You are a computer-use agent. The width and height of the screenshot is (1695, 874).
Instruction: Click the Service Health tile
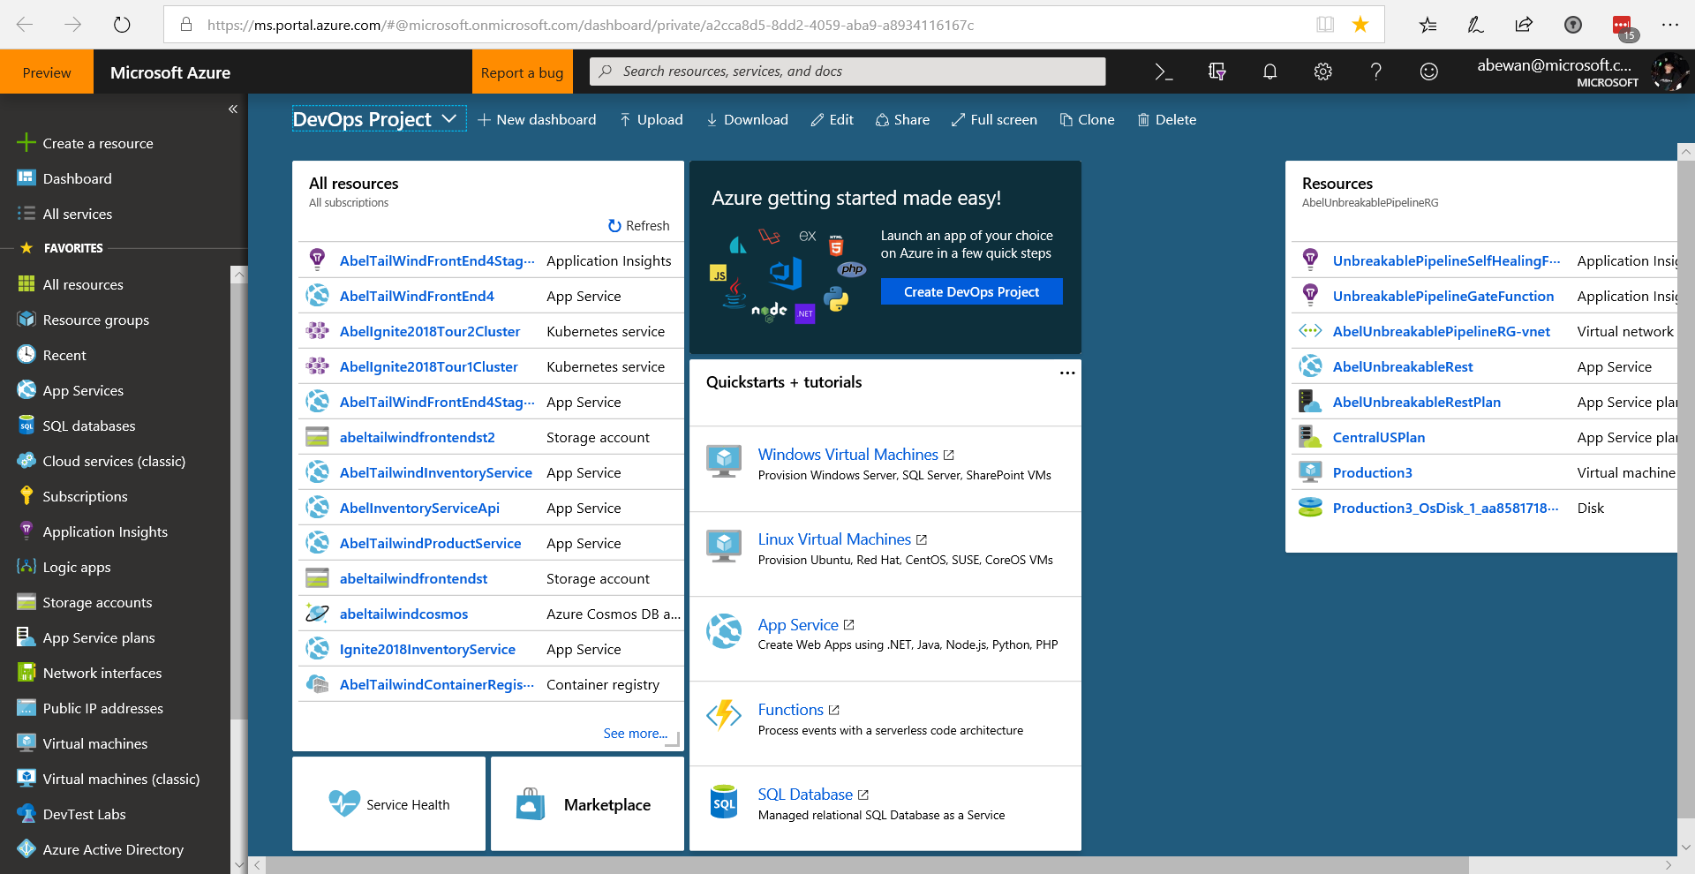point(388,803)
